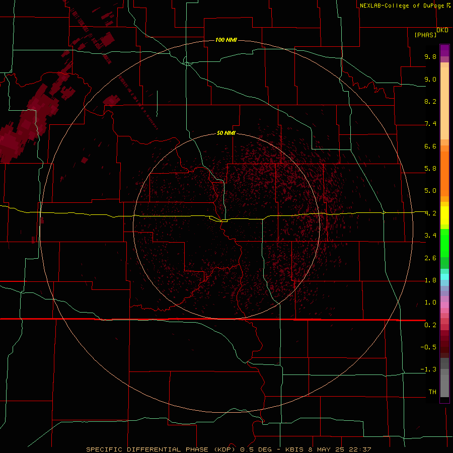Click the [PHAS] legend heading

click(425, 35)
